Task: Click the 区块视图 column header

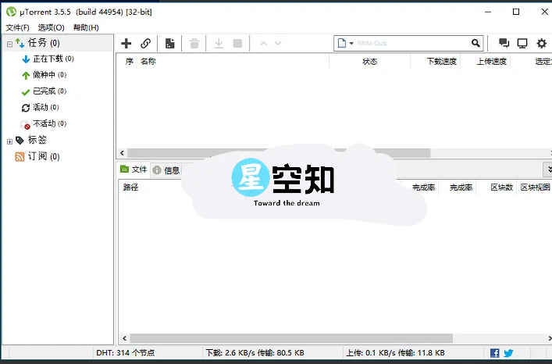Action: [535, 187]
